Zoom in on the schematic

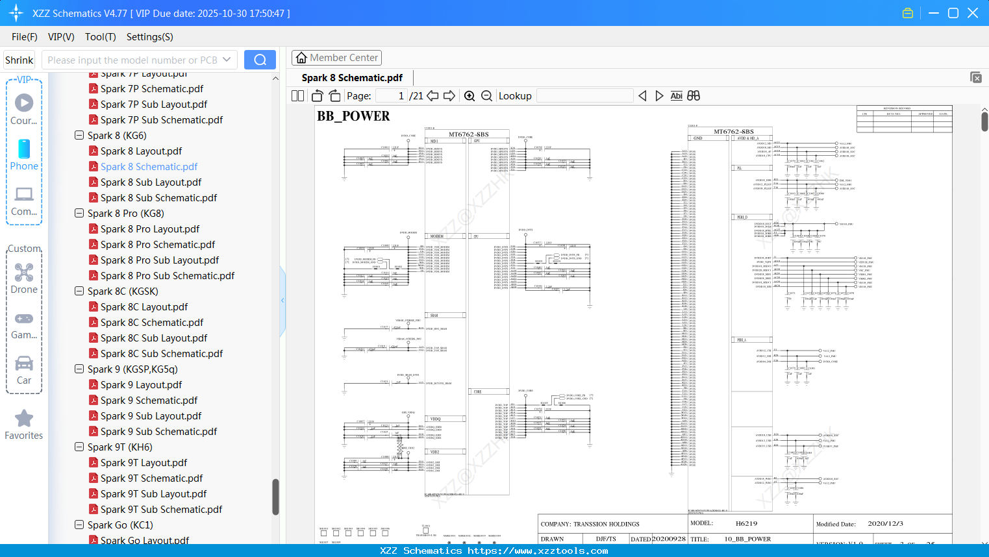469,95
